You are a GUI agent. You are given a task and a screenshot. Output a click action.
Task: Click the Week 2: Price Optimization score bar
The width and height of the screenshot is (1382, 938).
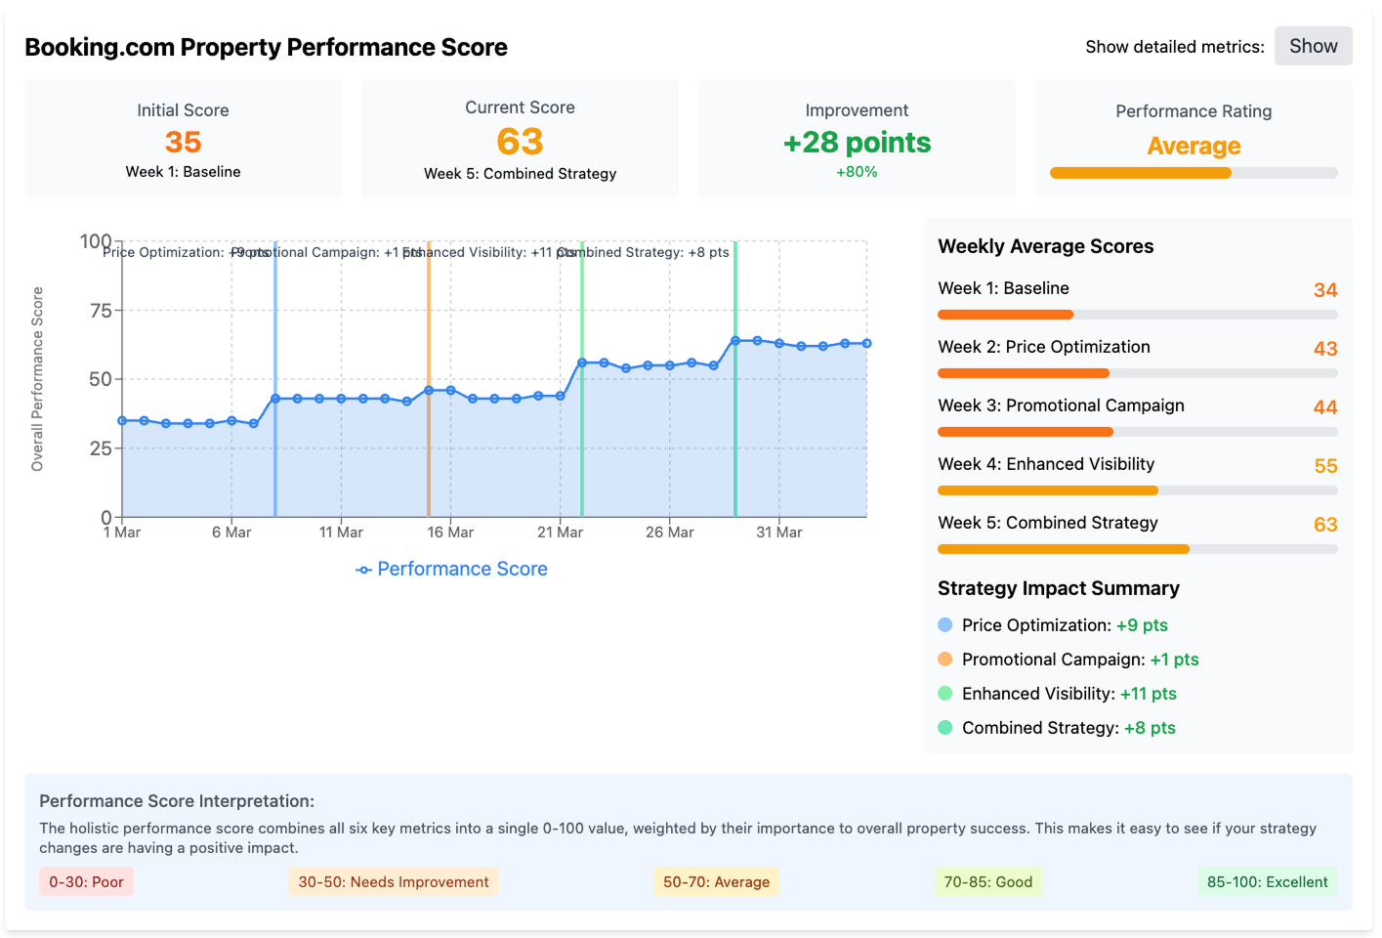pos(1138,373)
